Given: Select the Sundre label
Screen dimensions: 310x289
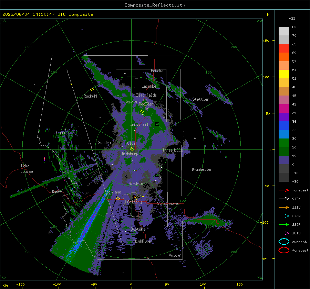Looking at the screenshot, I should 104,142.
